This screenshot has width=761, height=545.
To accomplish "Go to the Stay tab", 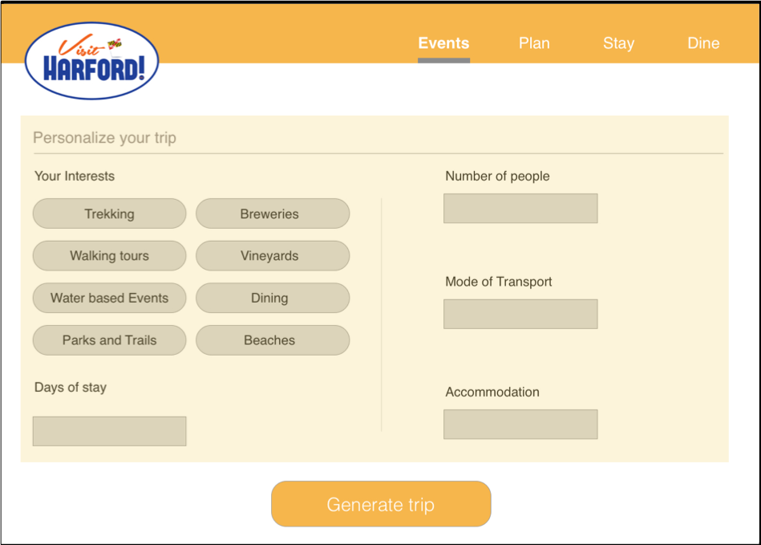I will tap(618, 43).
